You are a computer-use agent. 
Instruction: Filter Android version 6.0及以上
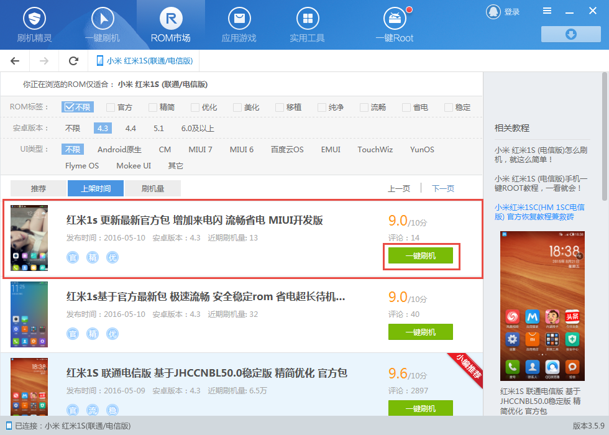pos(198,128)
